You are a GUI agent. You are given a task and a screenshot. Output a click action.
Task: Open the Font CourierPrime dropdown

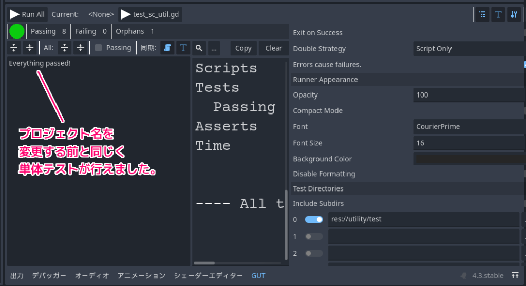click(x=469, y=127)
